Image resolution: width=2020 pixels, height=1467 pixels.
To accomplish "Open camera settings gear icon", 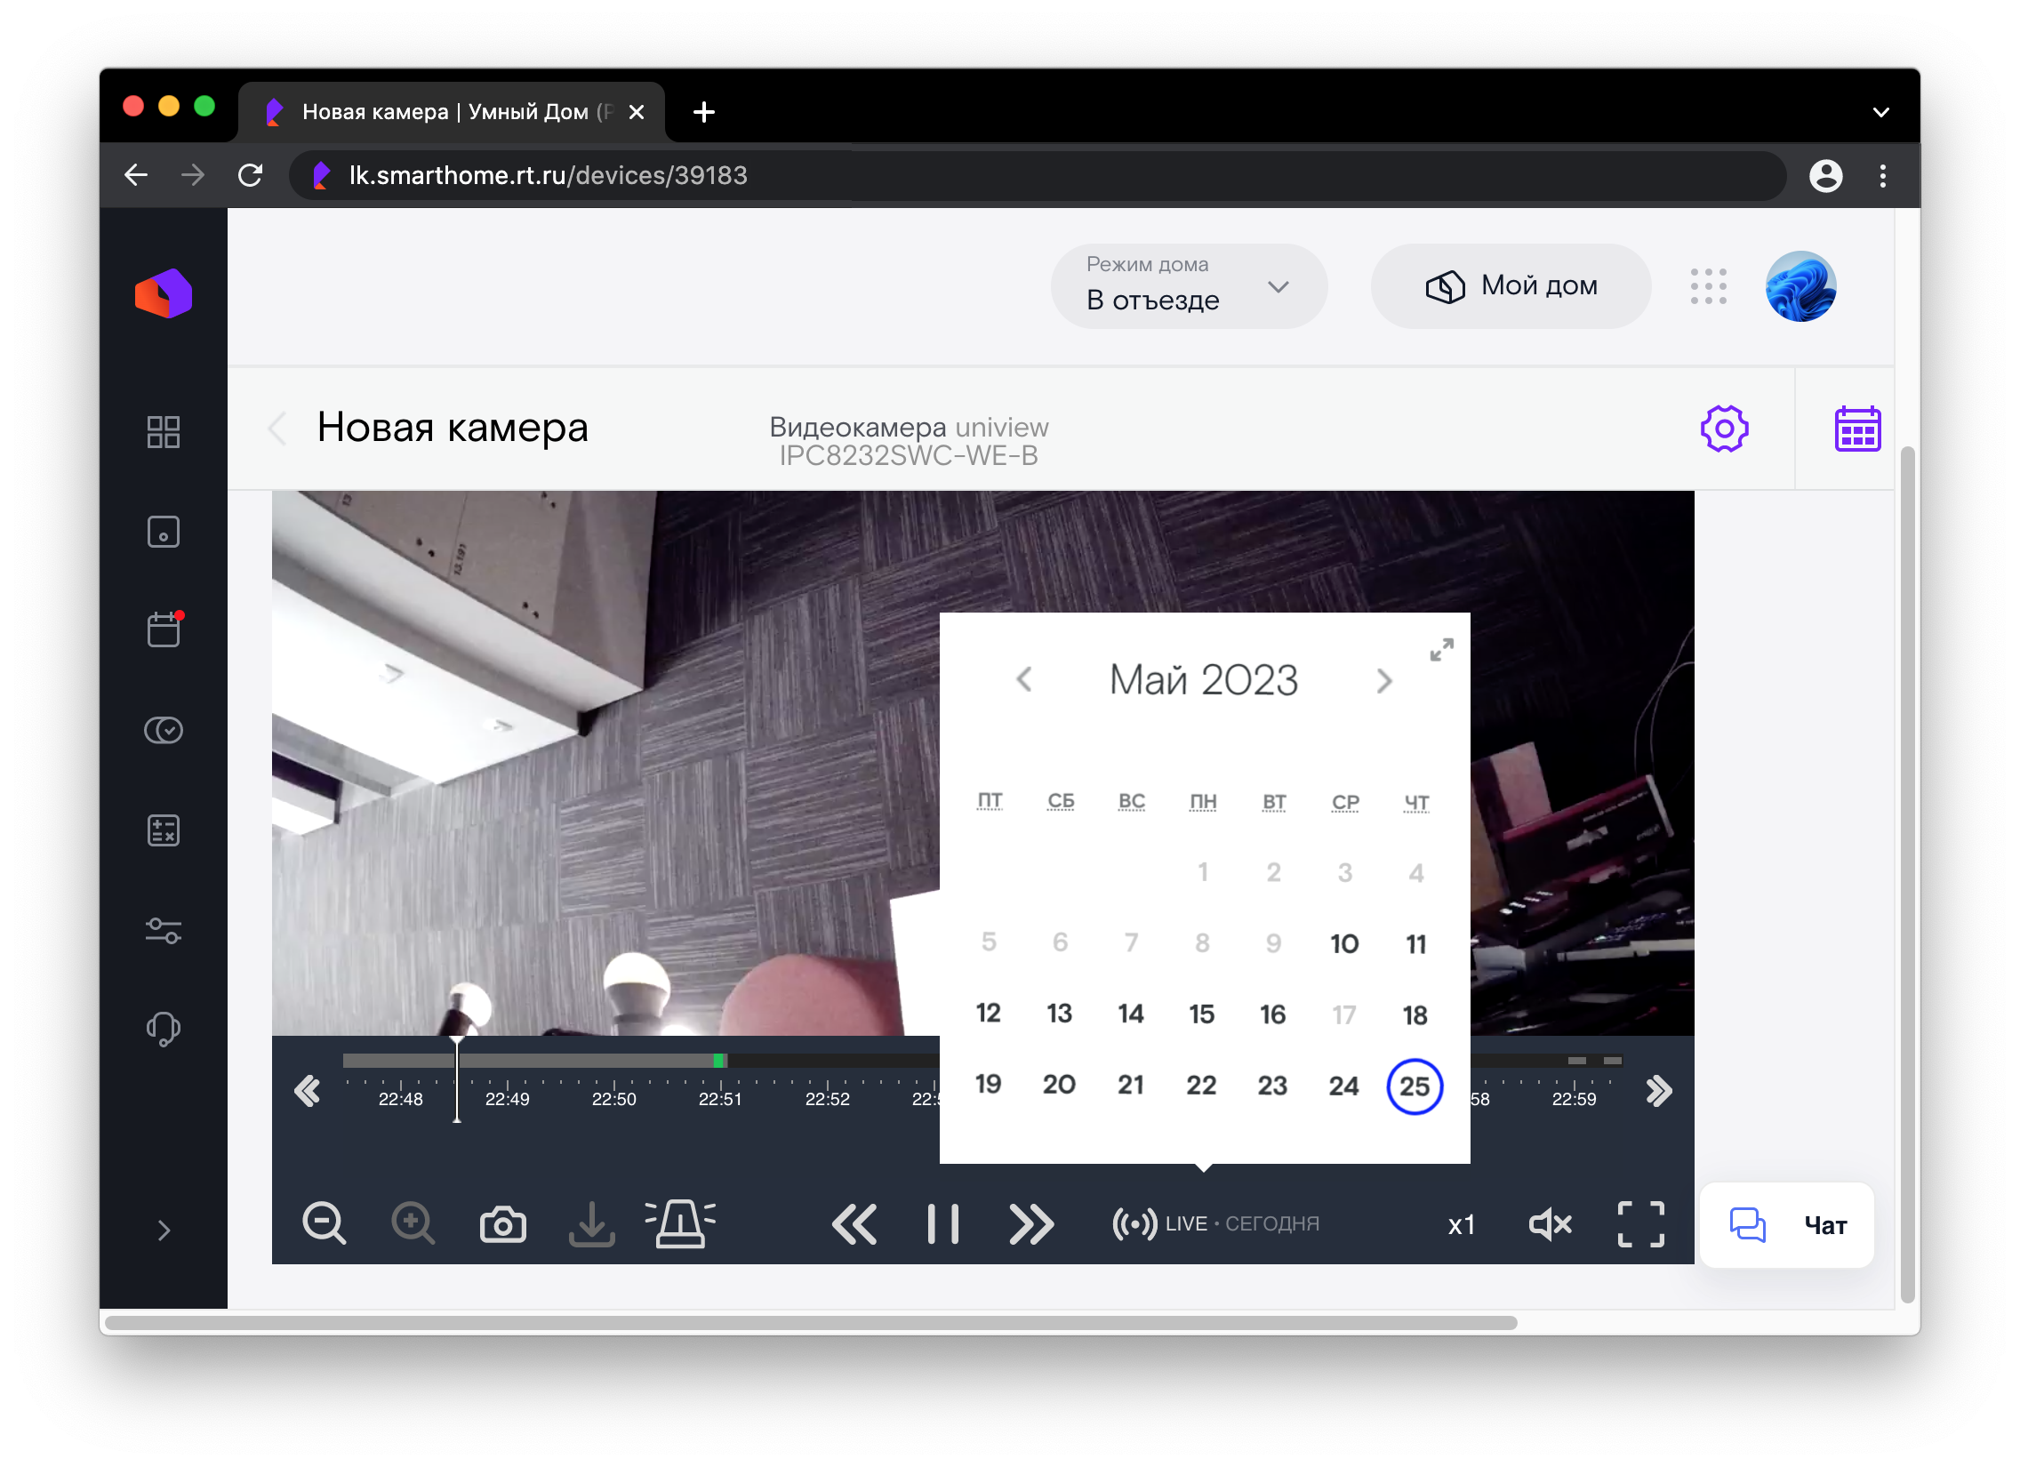I will [x=1723, y=429].
